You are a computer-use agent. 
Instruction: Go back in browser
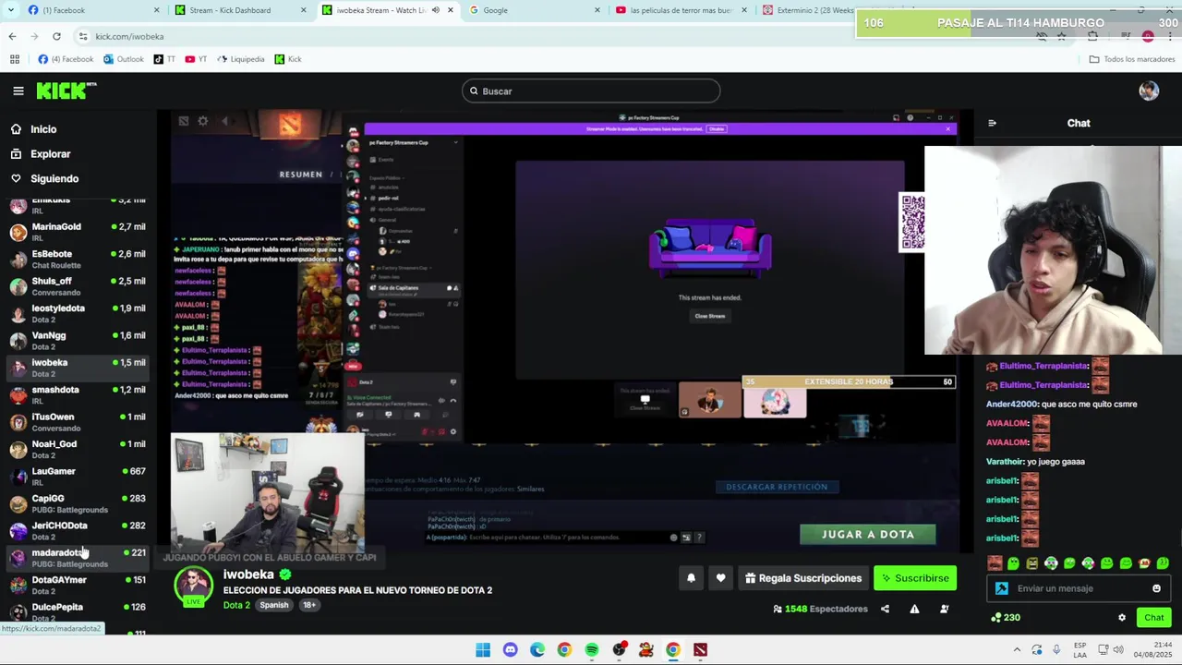click(12, 36)
